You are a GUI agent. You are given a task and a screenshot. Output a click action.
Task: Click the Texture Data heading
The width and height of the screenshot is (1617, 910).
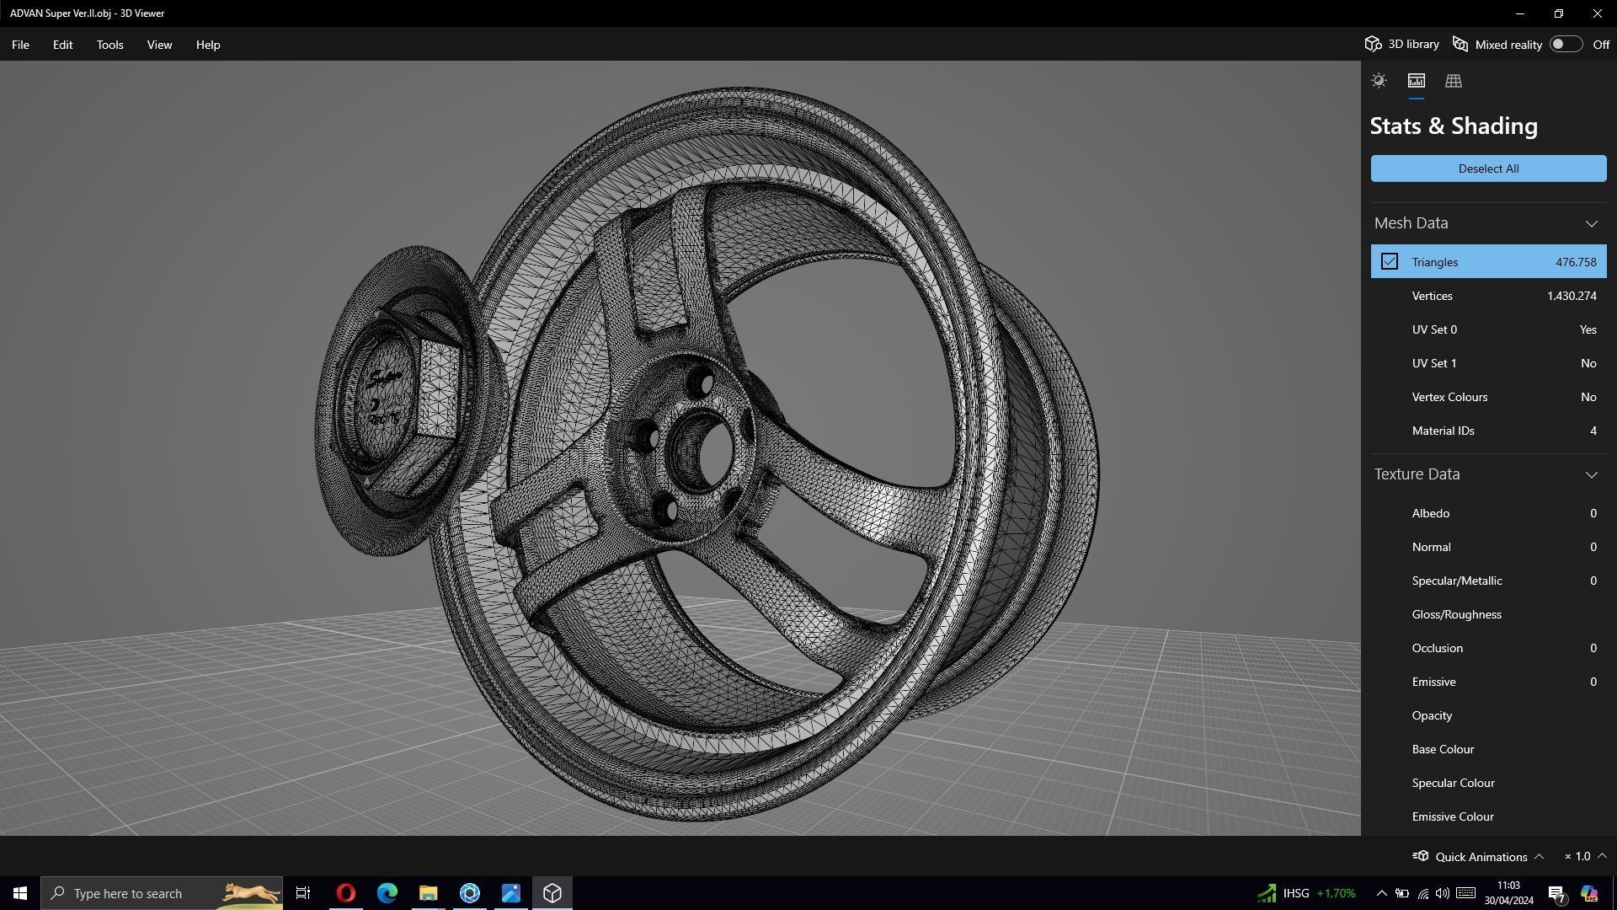point(1417,474)
